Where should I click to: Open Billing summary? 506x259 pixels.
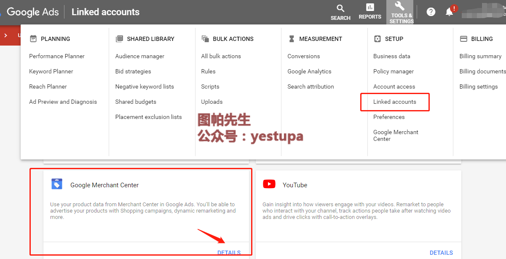coord(480,56)
